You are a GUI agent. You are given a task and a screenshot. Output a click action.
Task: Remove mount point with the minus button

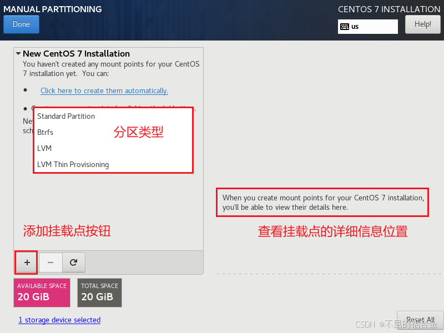51,263
